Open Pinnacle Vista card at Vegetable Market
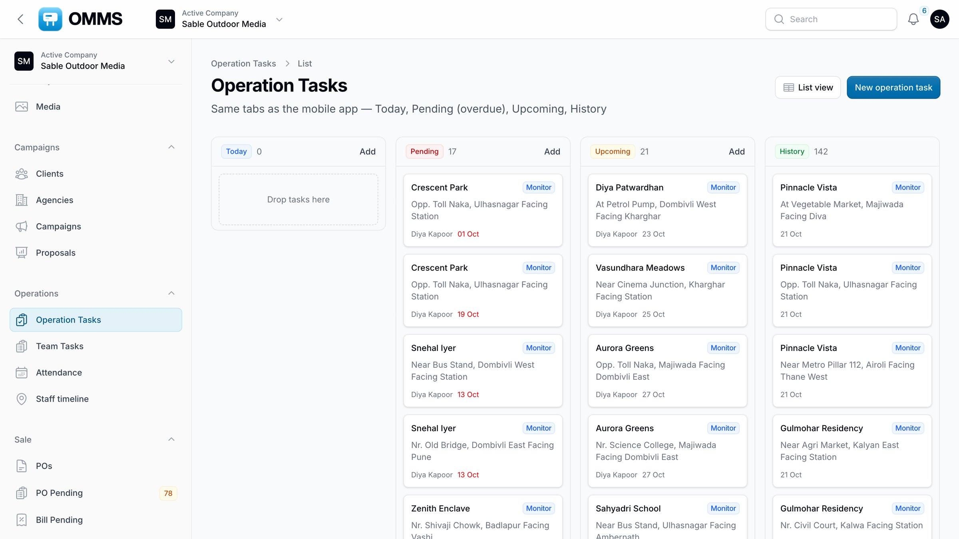 tap(852, 210)
